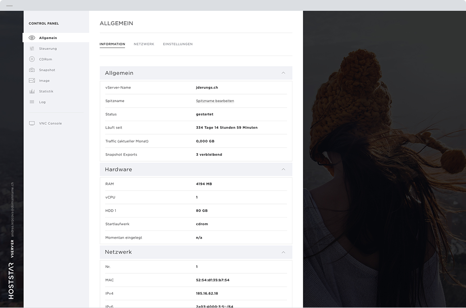This screenshot has height=308, width=466.
Task: Click the Momentan eingelegt value n/a
Action: (x=199, y=238)
